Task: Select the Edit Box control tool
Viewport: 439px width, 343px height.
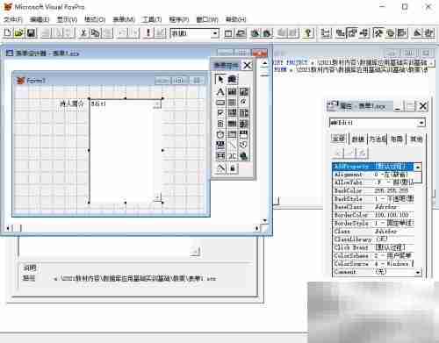Action: (243, 92)
